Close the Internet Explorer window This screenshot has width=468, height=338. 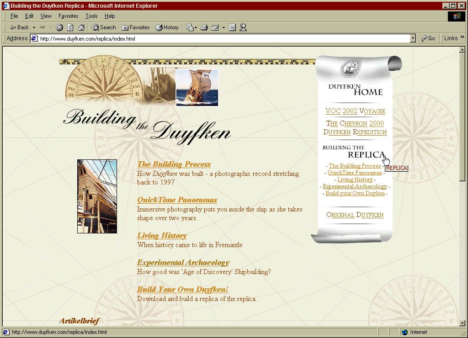pyautogui.click(x=461, y=5)
